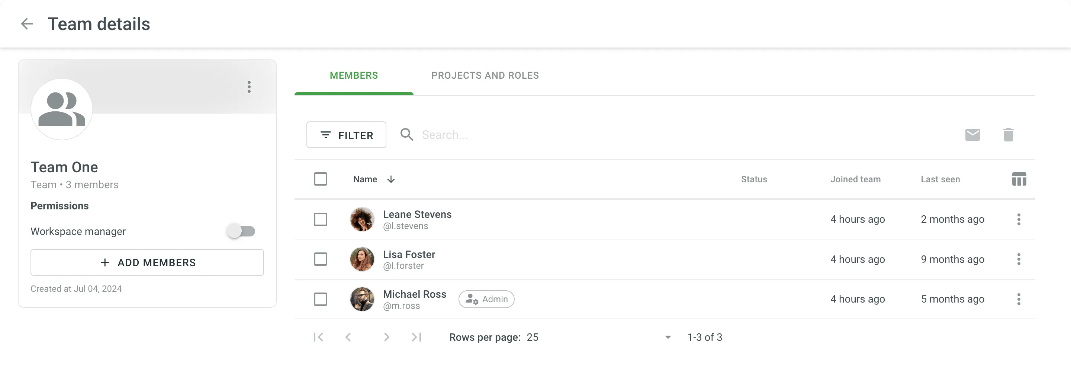The width and height of the screenshot is (1071, 369).
Task: Open the row menu for Michael Ross
Action: [x=1018, y=299]
